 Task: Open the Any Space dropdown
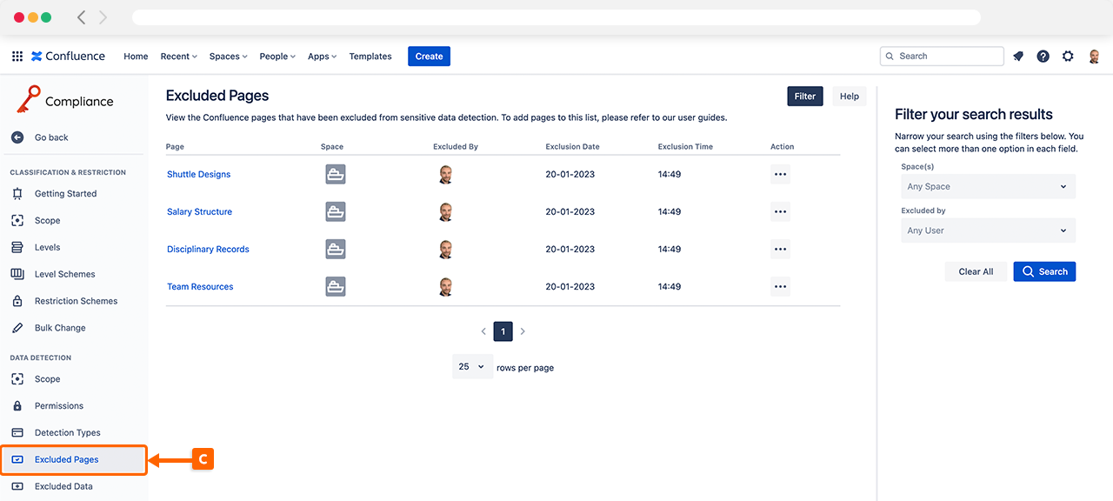click(x=988, y=186)
